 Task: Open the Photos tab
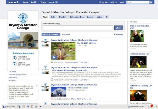(x=63, y=17)
